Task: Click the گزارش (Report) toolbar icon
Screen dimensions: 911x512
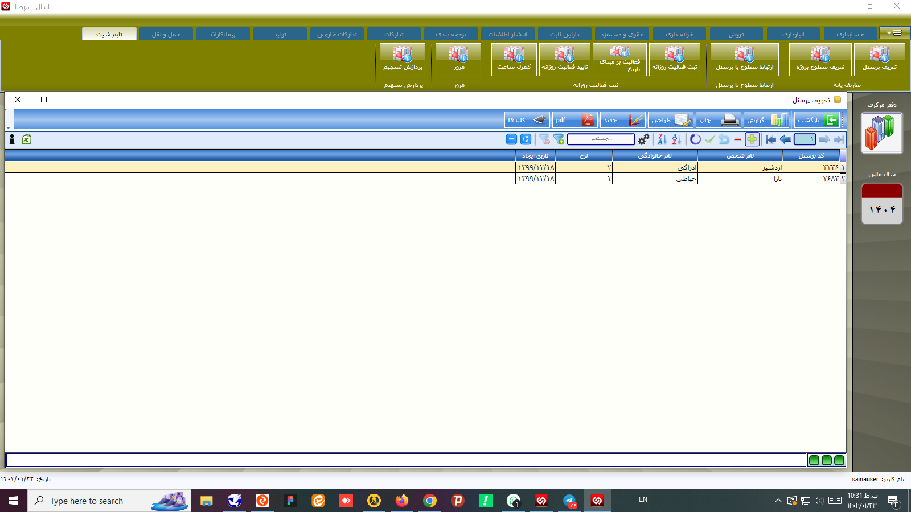Action: [766, 119]
